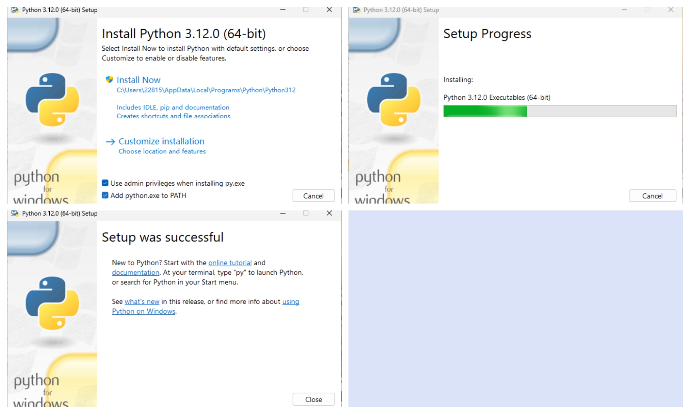Click the 'Setup was successful' heading
690x414 pixels.
coord(162,237)
